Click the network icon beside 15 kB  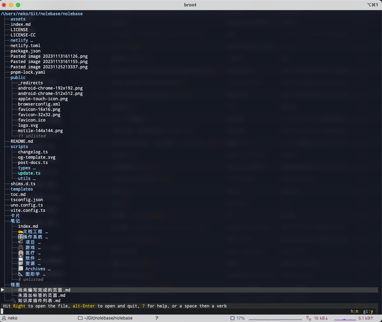[x=309, y=318]
